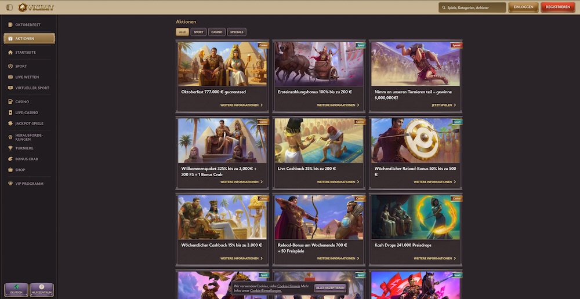Viewport: 580px width, 299px height.
Task: Expand more info for Ersteinzahlungsbonus 100%
Action: pos(339,105)
